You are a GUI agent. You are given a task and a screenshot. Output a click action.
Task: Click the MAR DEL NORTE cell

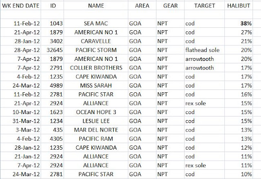[96, 130]
